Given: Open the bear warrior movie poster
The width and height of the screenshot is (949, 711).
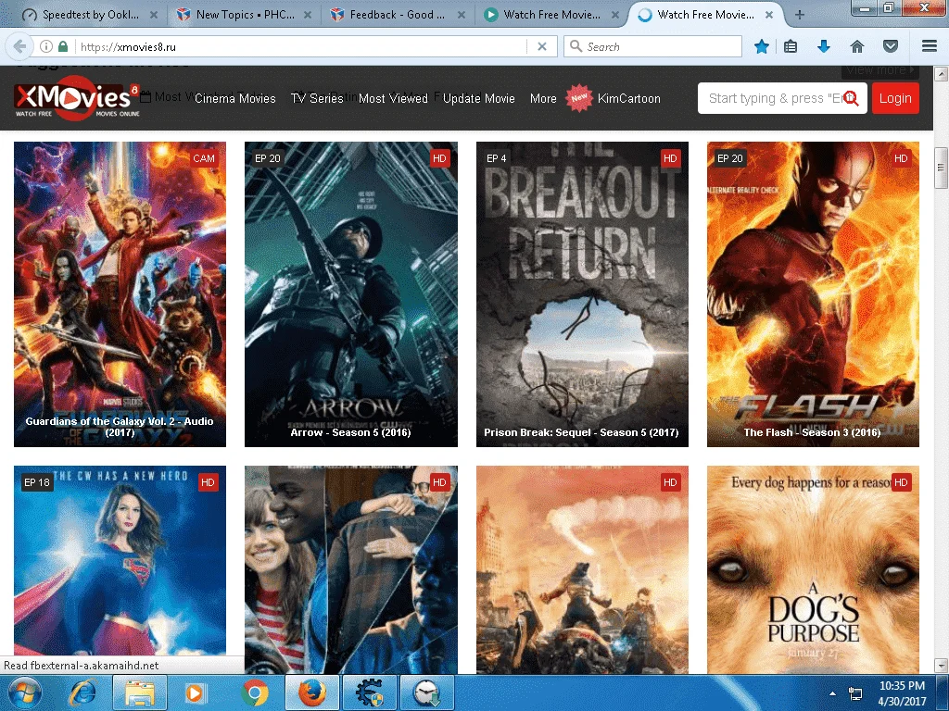Looking at the screenshot, I should [x=582, y=569].
